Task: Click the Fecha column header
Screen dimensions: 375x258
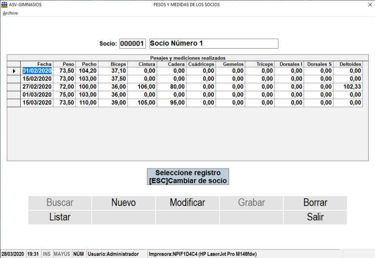Action: coord(37,64)
